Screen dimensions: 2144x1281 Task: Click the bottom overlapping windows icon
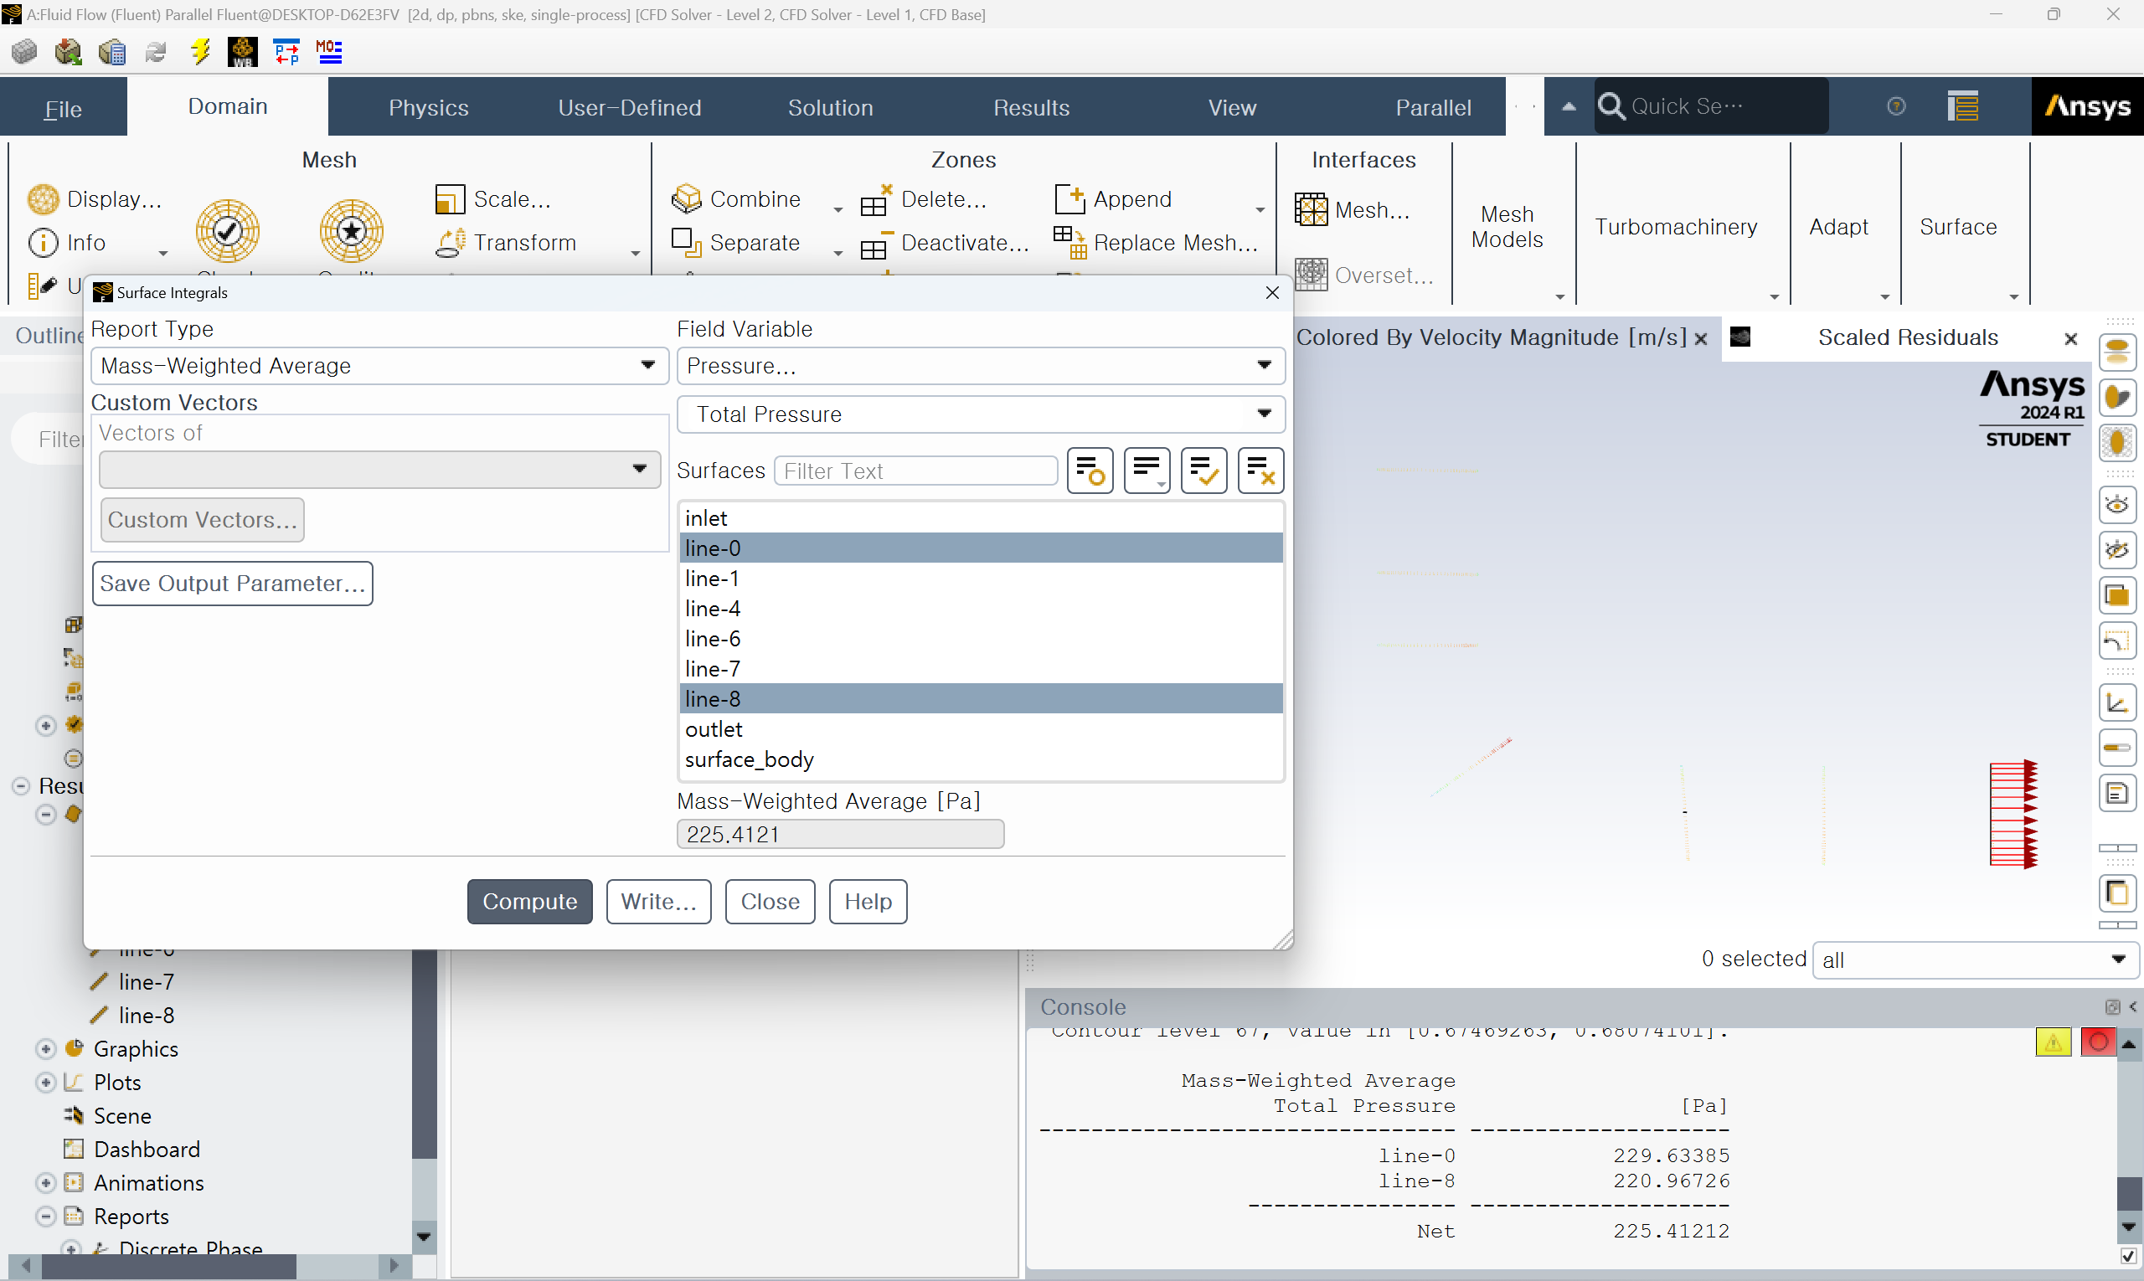click(2117, 893)
